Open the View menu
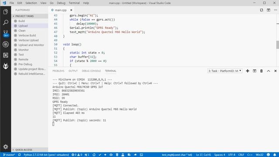 43,3
